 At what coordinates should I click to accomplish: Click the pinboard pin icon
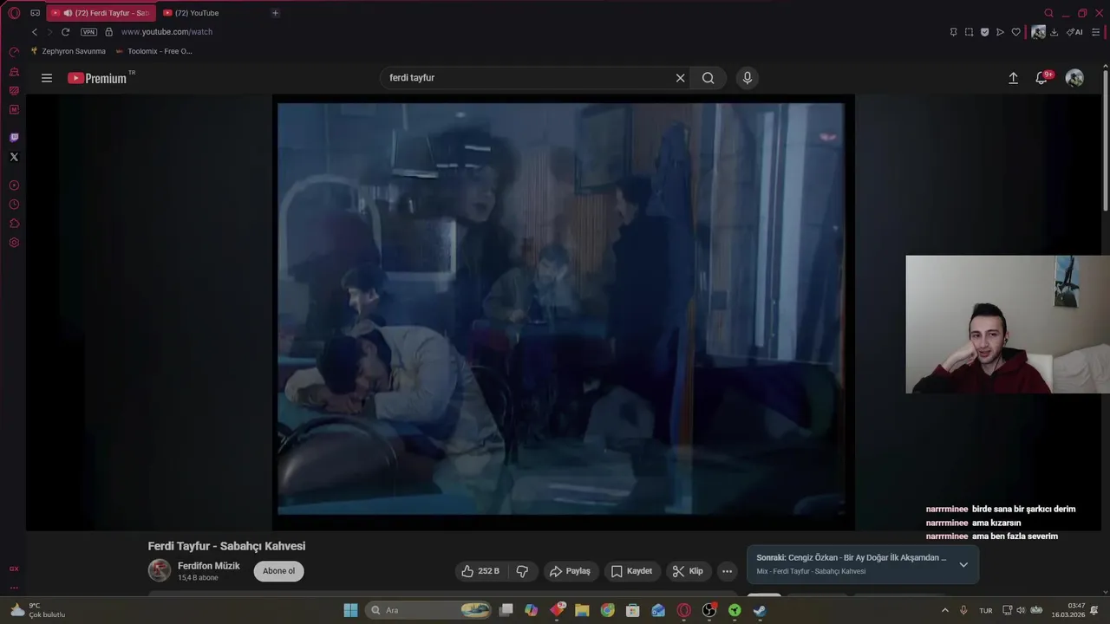[953, 32]
